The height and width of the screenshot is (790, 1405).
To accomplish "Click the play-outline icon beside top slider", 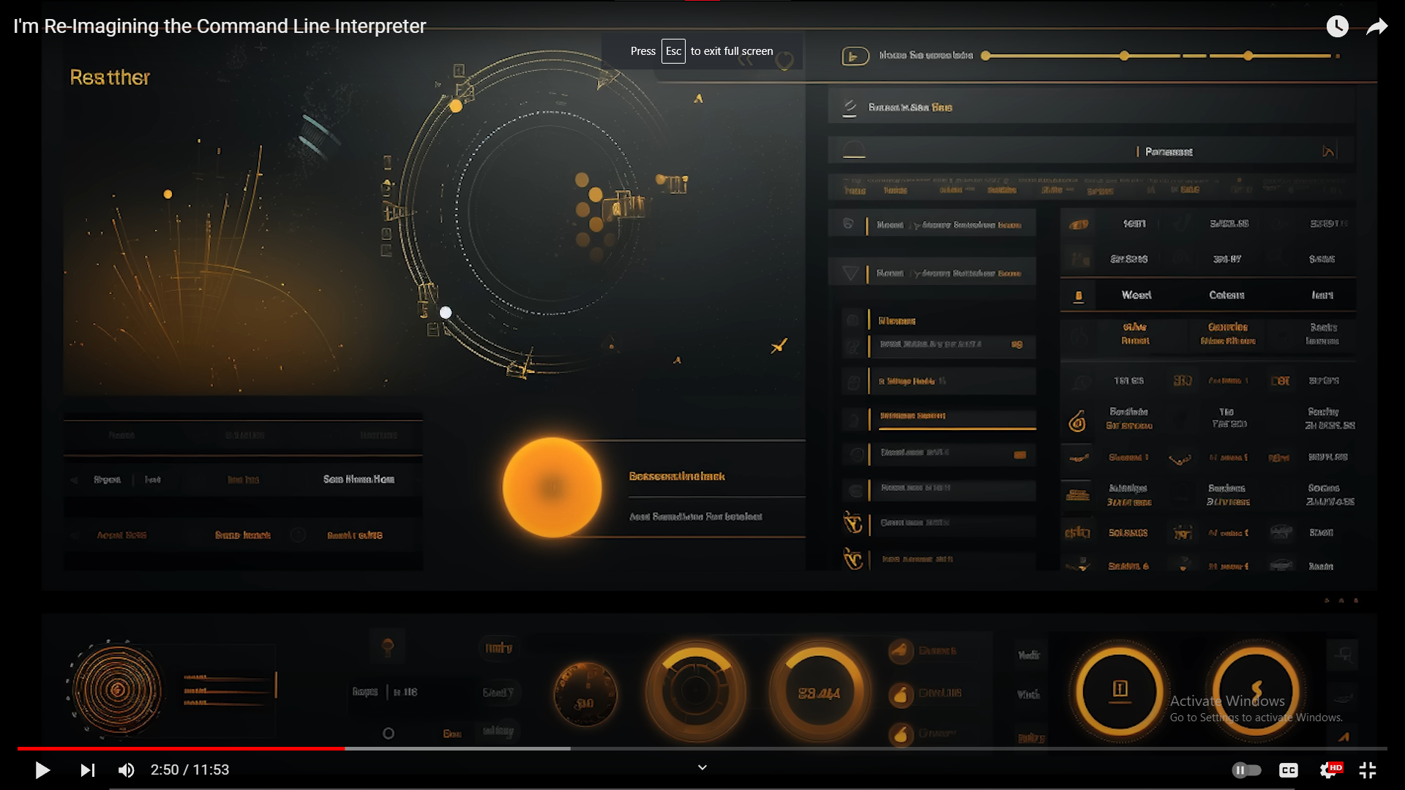I will (855, 56).
